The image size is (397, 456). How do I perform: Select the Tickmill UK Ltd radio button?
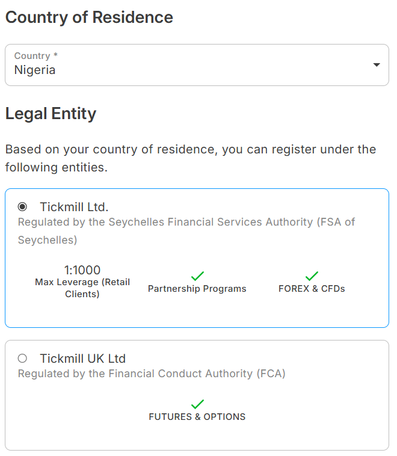click(x=23, y=359)
